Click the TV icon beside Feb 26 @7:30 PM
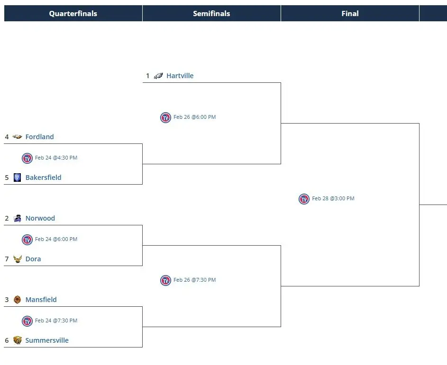 165,280
